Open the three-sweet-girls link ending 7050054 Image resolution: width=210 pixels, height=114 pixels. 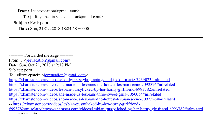point(85,94)
